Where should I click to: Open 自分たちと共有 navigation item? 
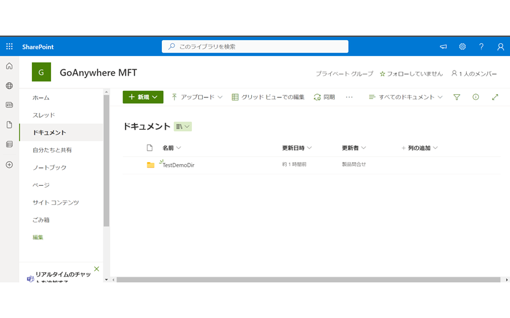52,150
